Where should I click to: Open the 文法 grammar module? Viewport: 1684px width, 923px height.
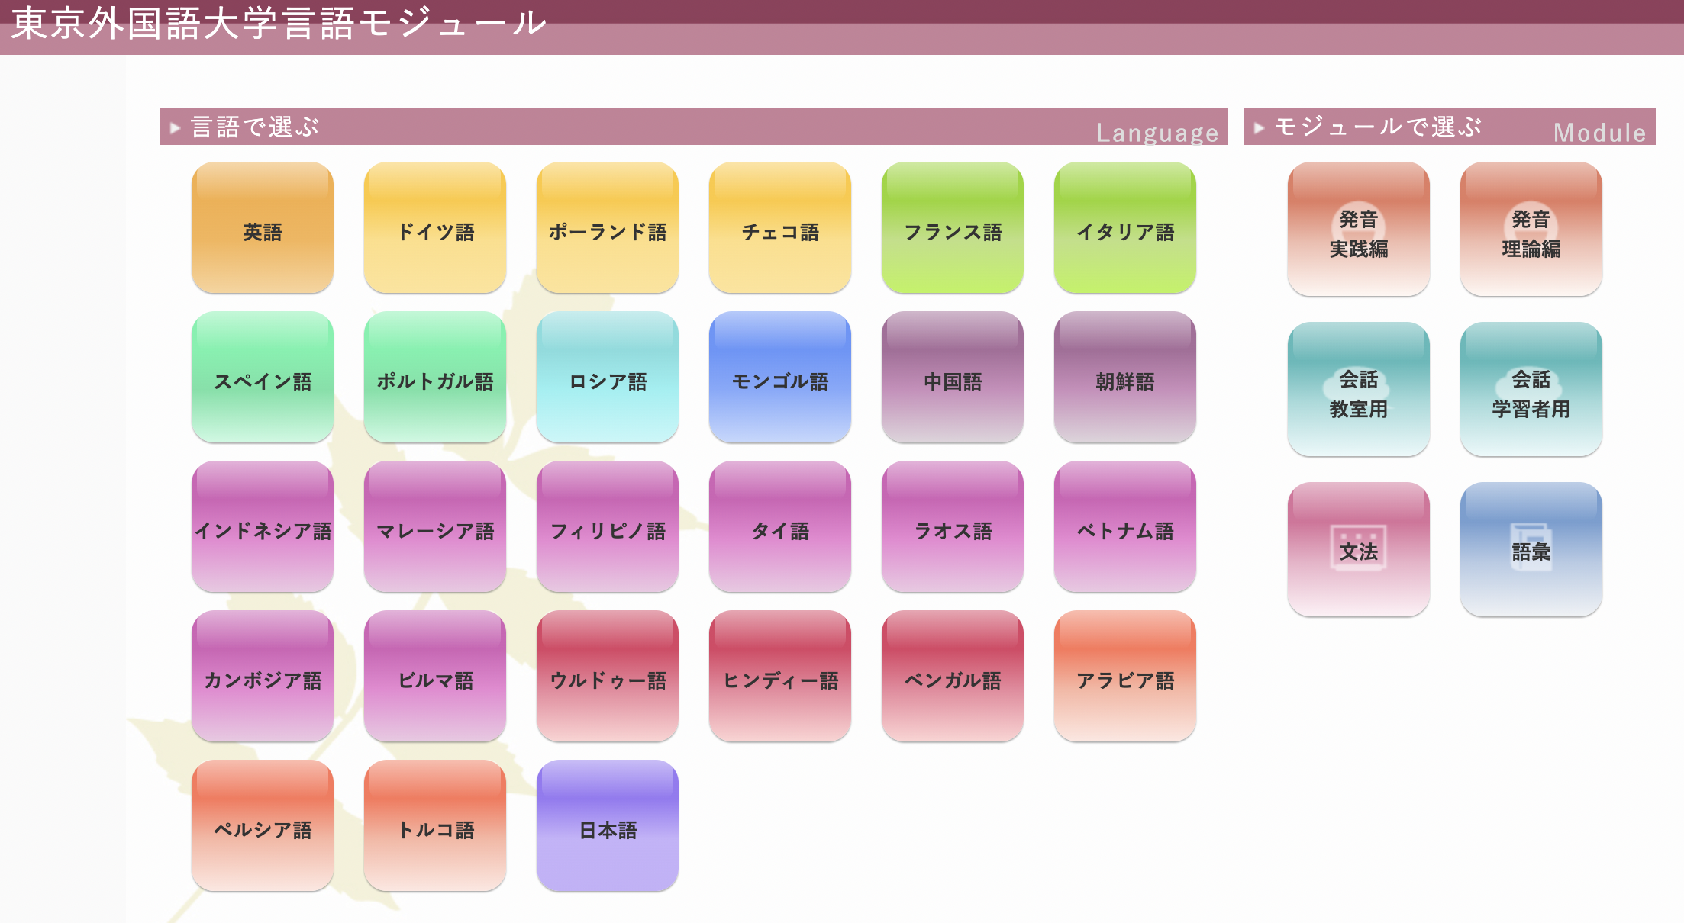tap(1359, 549)
